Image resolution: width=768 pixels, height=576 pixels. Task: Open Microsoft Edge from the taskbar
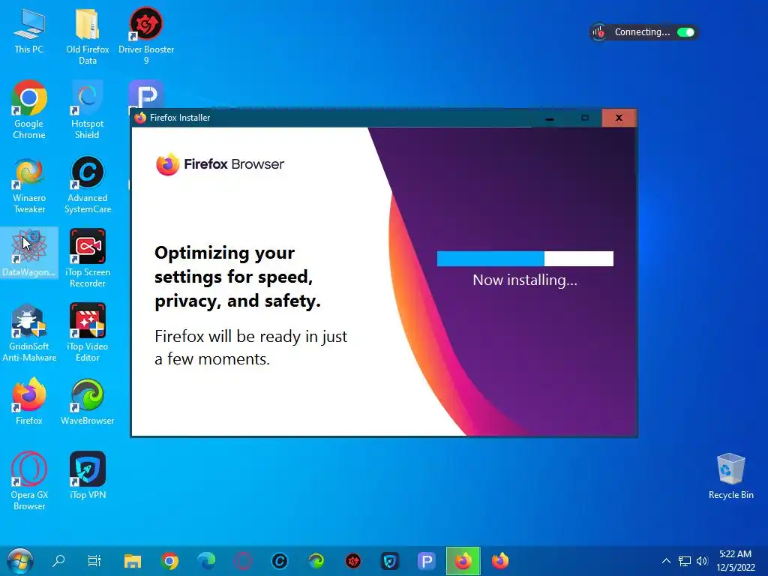(206, 561)
